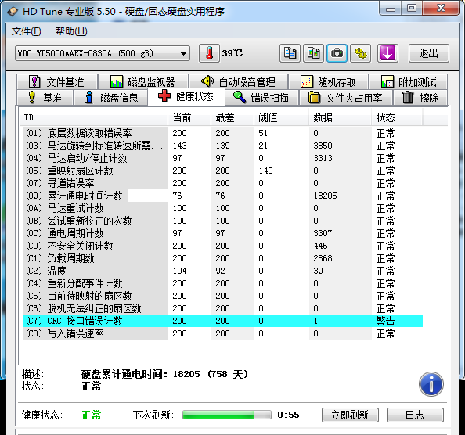Select row (C5) 当前待映射的扇区数
Screen dimensions: 465x435
point(222,296)
